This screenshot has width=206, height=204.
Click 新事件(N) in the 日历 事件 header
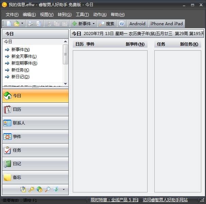(135, 44)
